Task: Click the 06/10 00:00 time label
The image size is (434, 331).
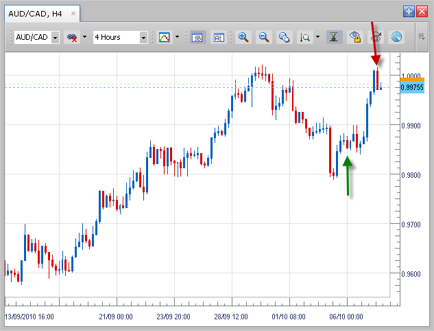Action: click(x=346, y=317)
